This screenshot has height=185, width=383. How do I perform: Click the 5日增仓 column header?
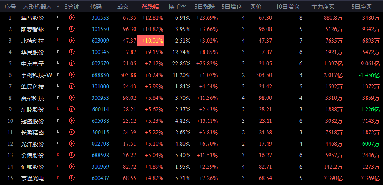click(232, 7)
